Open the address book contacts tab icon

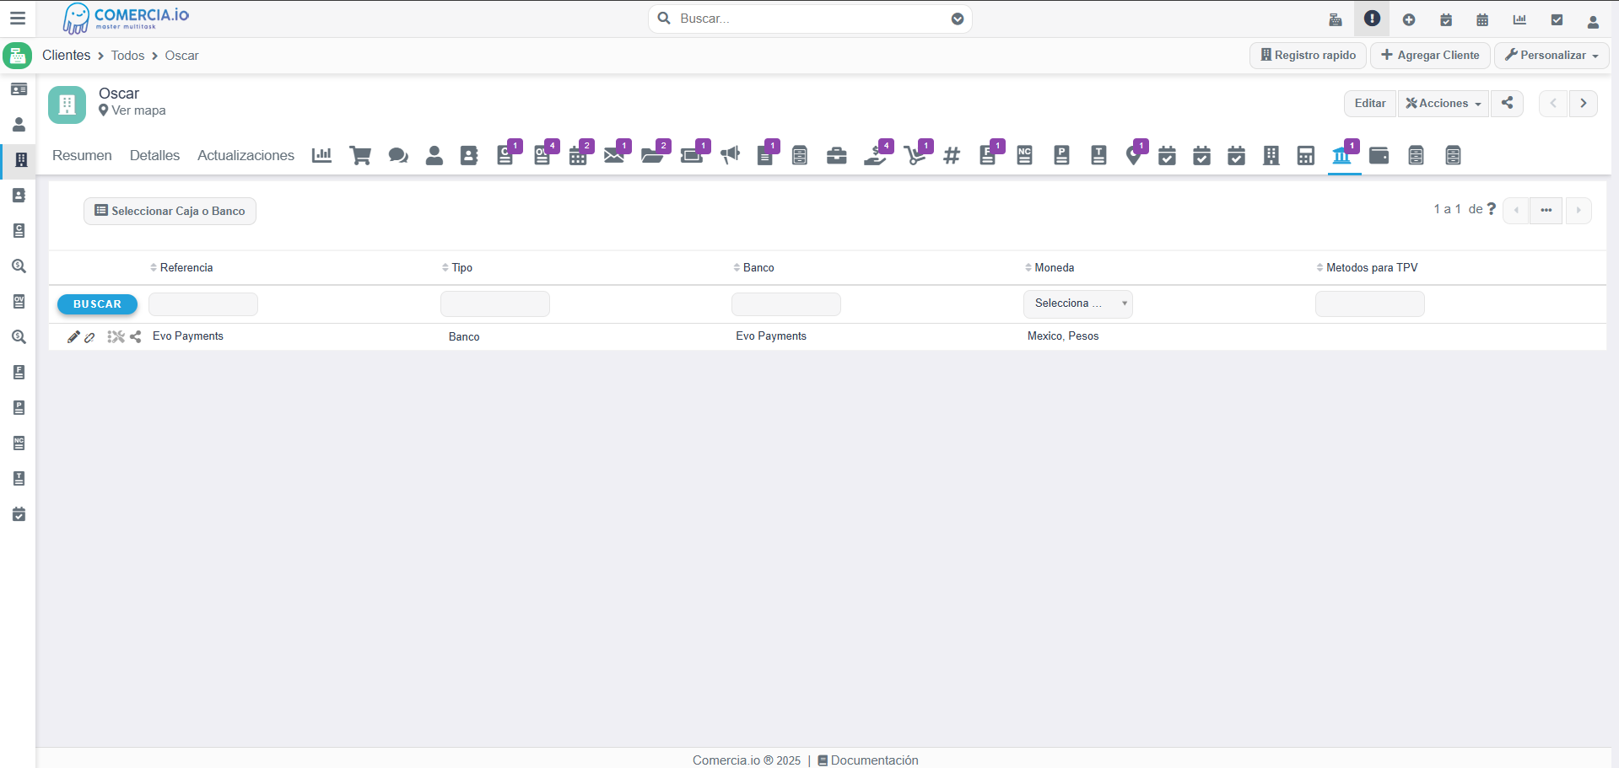469,155
